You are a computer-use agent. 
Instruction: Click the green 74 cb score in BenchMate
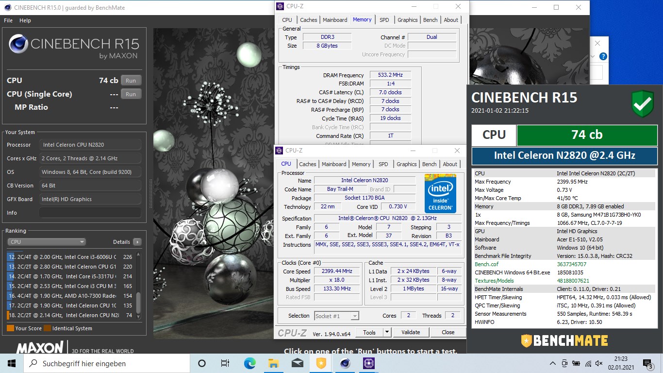tap(587, 135)
